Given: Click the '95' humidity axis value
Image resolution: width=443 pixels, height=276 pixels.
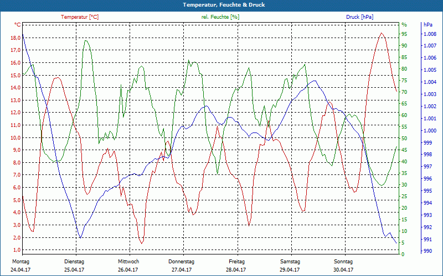Looking at the screenshot, I should point(404,34).
